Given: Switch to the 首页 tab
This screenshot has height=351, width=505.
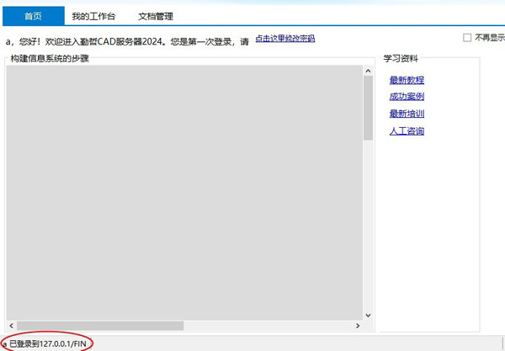Looking at the screenshot, I should pyautogui.click(x=32, y=16).
